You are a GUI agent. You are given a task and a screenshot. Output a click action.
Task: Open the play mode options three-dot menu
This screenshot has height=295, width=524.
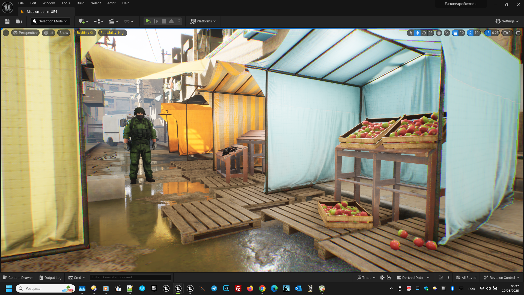179,21
